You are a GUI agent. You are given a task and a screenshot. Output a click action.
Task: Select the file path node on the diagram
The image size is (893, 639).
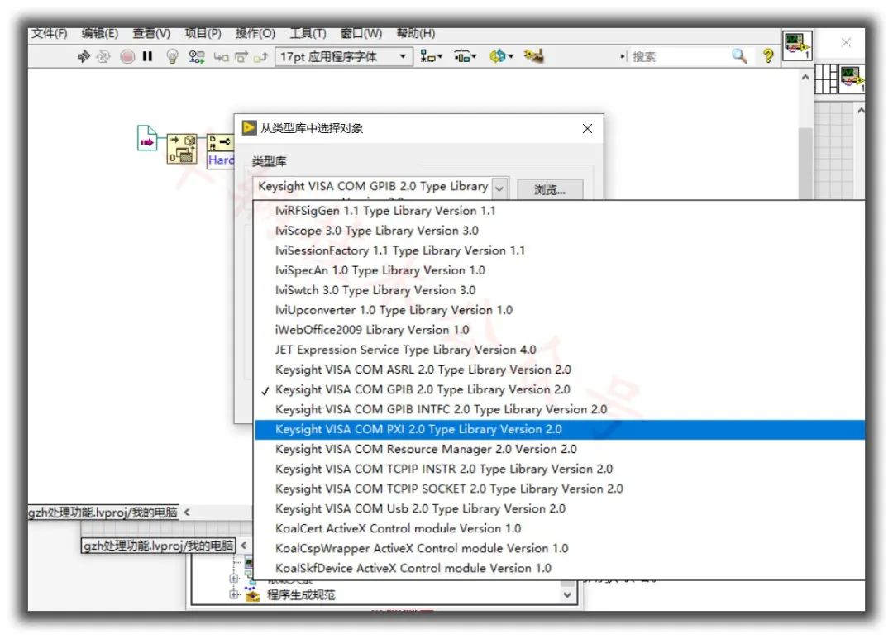[147, 138]
